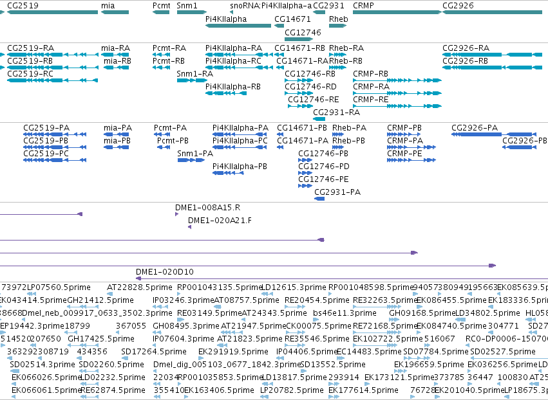Open the mia-RB transcript
The image size is (548, 400).
[117, 68]
